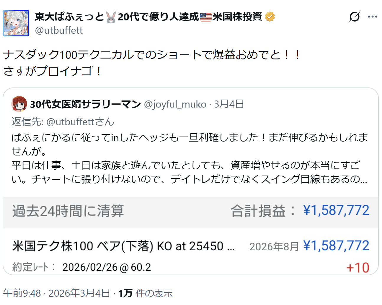Click the 午前9:48 · 2026年3月4日 timestamp
This screenshot has height=305, width=382.
(x=56, y=293)
